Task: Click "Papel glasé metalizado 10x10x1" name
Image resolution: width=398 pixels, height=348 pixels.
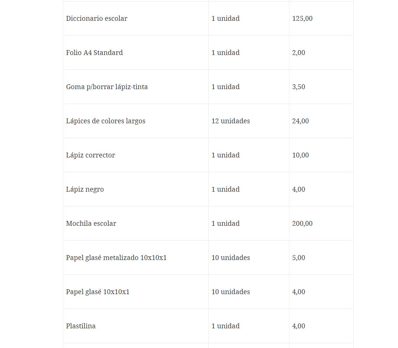Action: pyautogui.click(x=116, y=258)
